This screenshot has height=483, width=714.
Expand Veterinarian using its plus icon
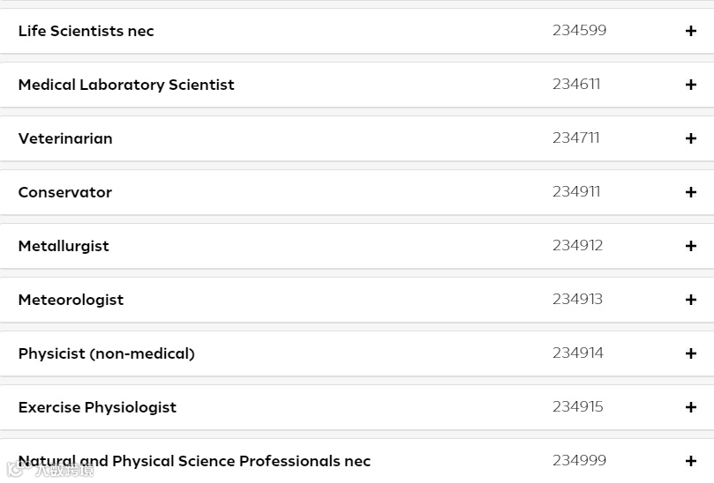click(x=691, y=138)
